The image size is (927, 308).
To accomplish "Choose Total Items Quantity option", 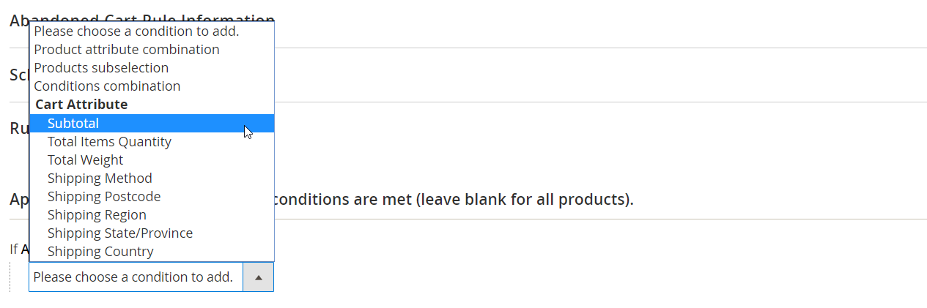I will pyautogui.click(x=109, y=142).
